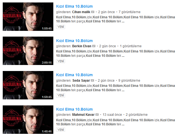Viewport: 184px width, 136px height.
Task: Click verified badge next to Mahmut Kavar
Action: 97,114
